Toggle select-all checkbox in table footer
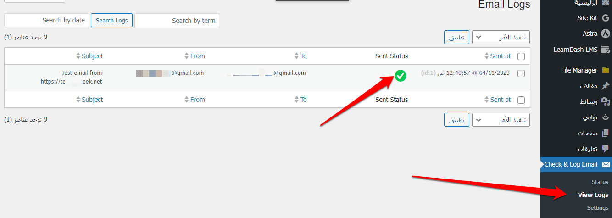The height and width of the screenshot is (218, 612). click(x=521, y=100)
